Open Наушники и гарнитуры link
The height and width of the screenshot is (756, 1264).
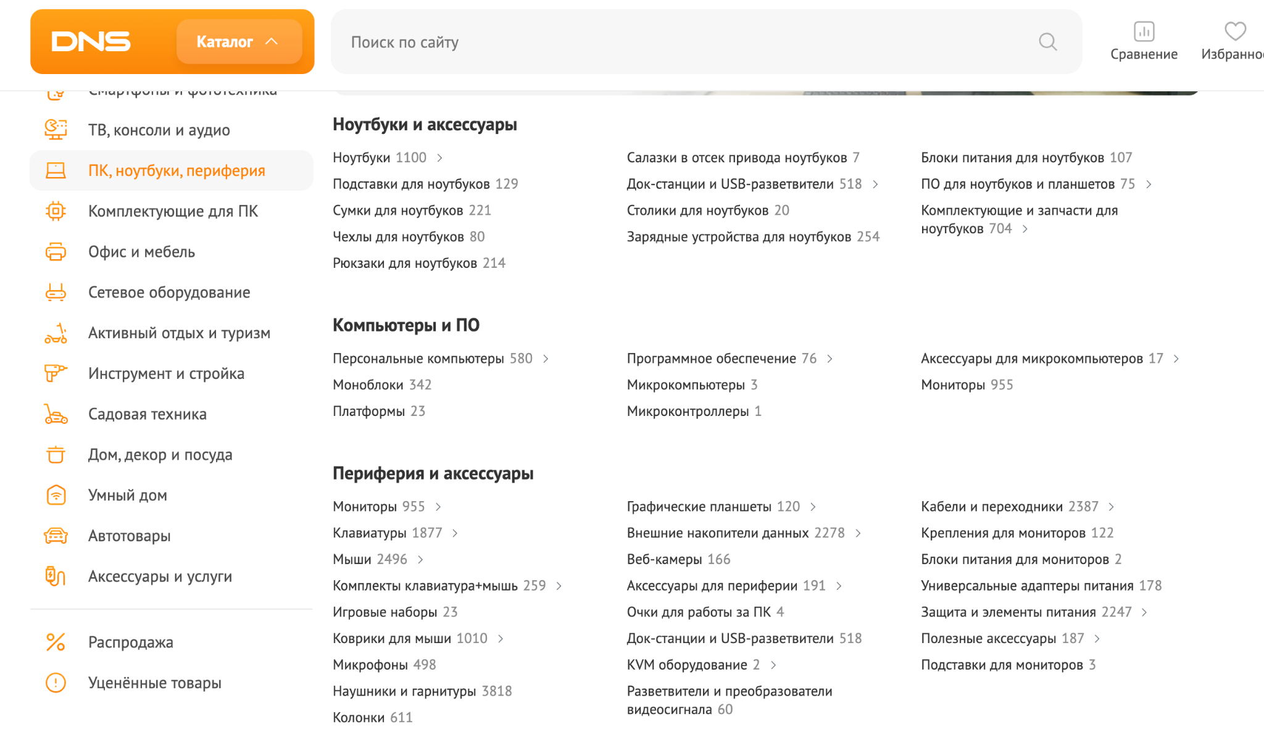click(422, 691)
